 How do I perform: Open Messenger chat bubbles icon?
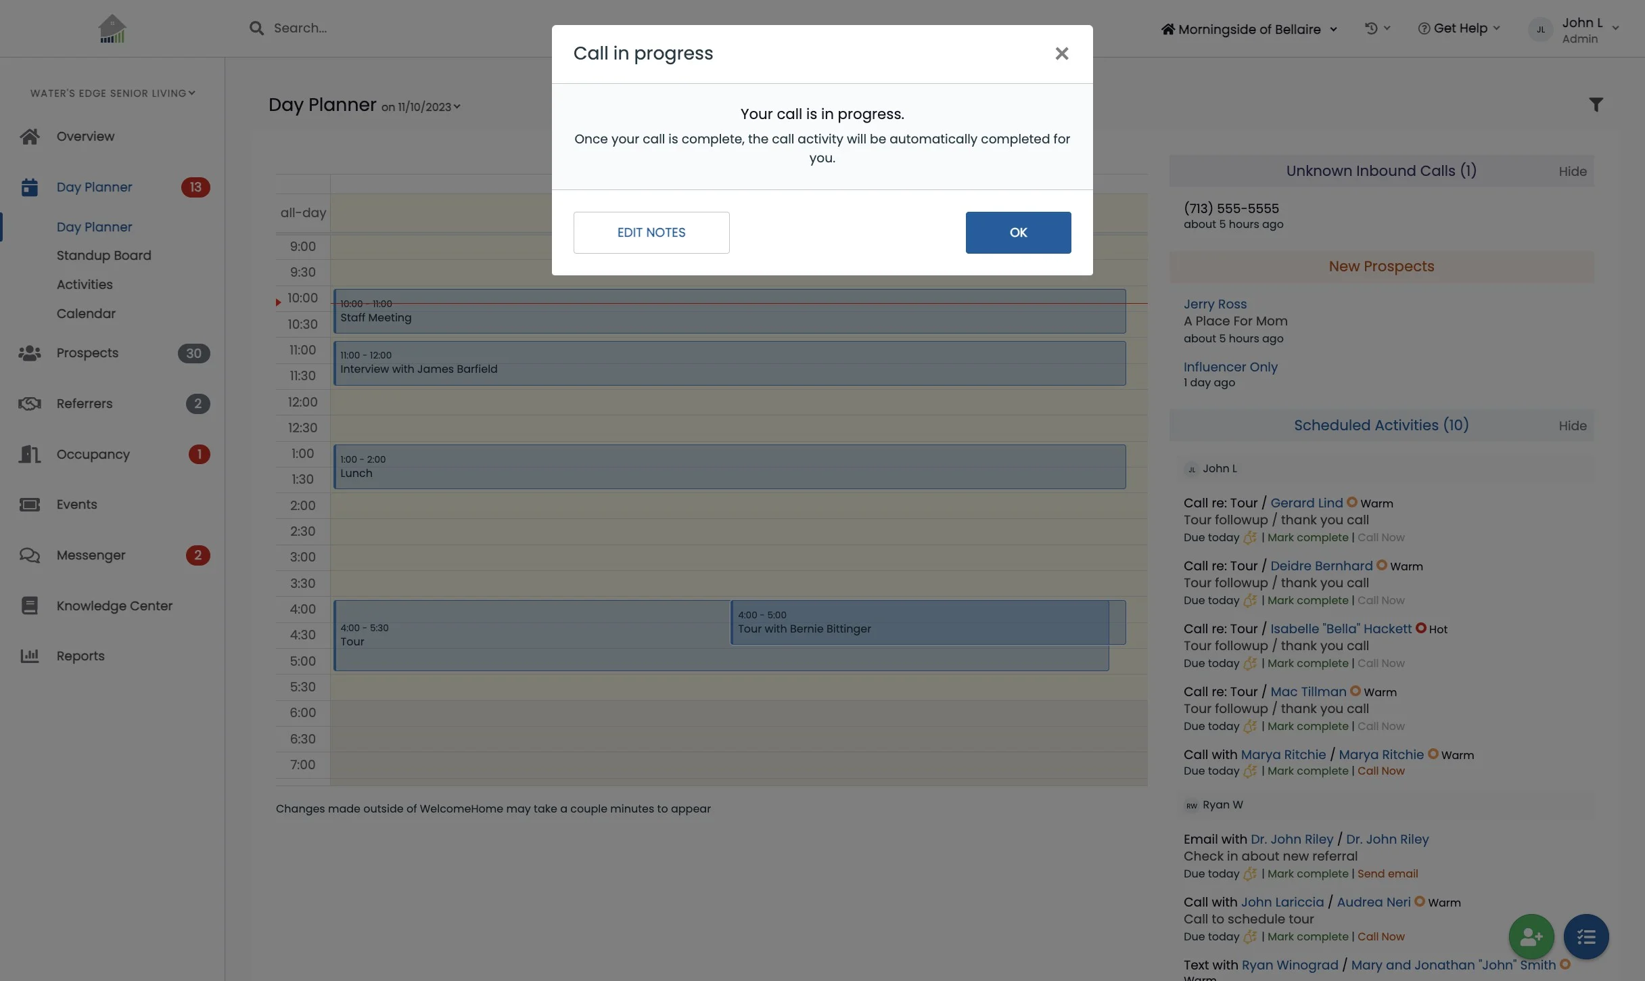tap(29, 555)
